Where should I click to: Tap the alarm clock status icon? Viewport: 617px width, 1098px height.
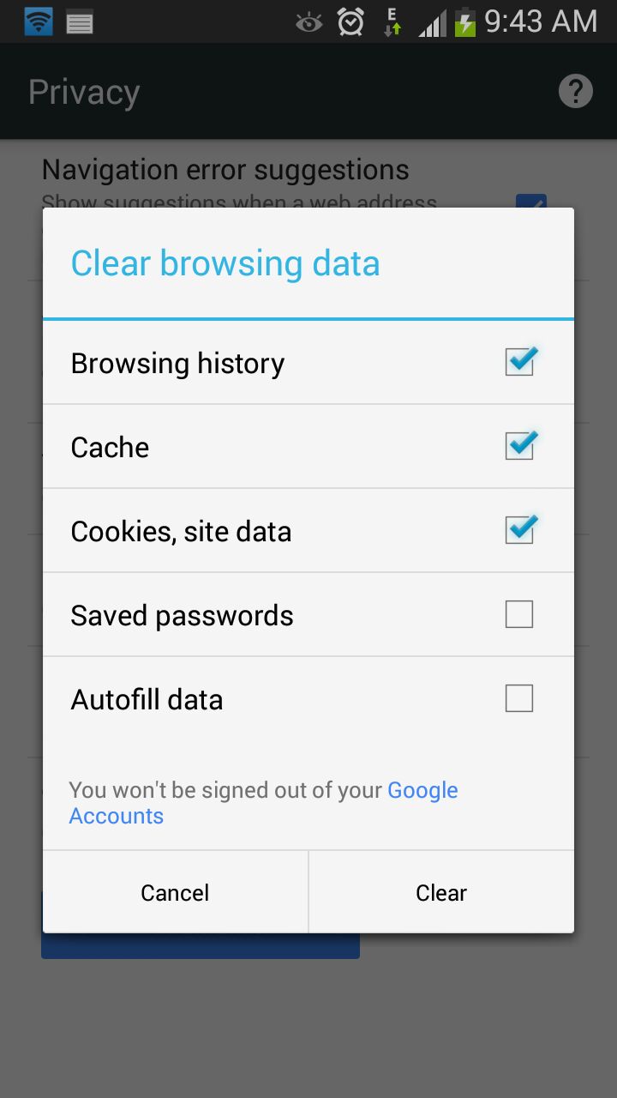pyautogui.click(x=350, y=21)
